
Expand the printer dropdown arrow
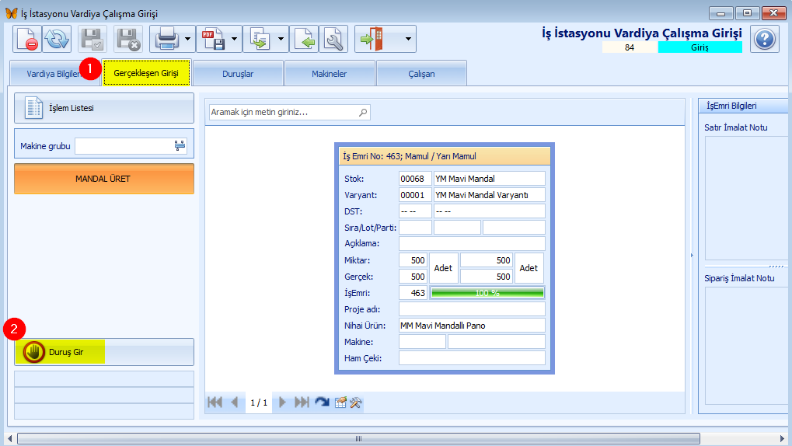188,39
